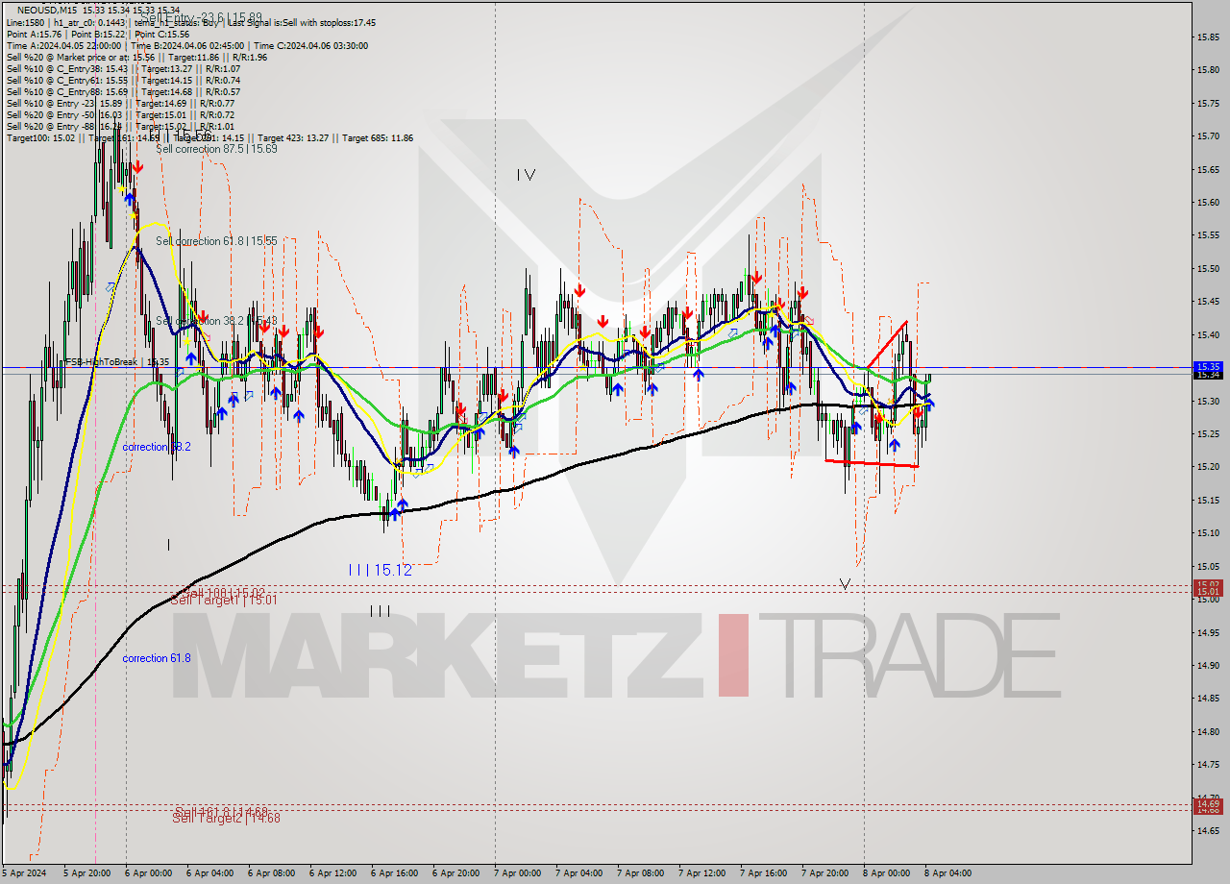Select the 'Last Signal is:Sell with stoploss:17.45' text

302,22
